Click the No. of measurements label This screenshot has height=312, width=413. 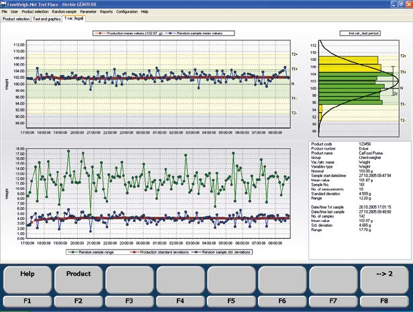[327, 189]
